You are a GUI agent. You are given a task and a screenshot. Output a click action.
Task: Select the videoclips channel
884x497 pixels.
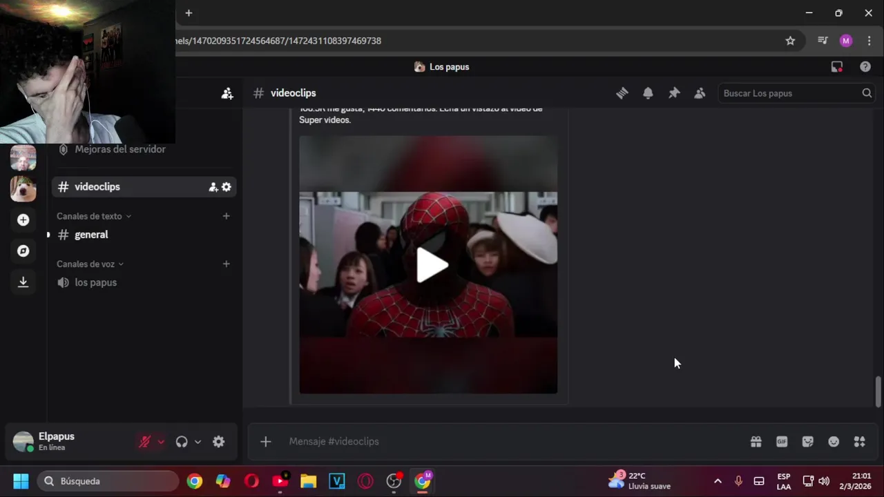point(97,186)
